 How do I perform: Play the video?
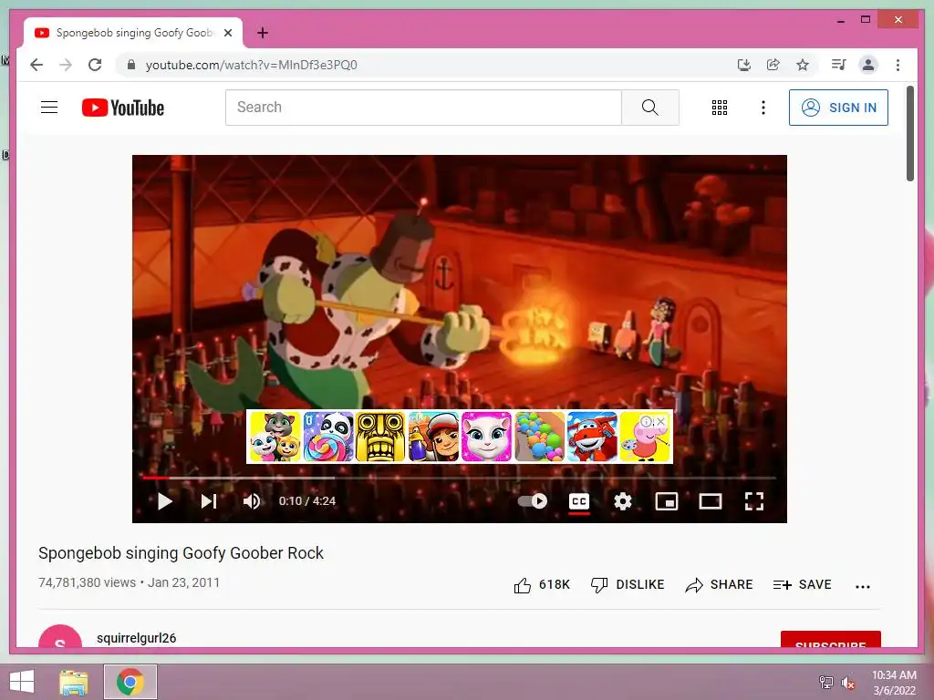[165, 501]
